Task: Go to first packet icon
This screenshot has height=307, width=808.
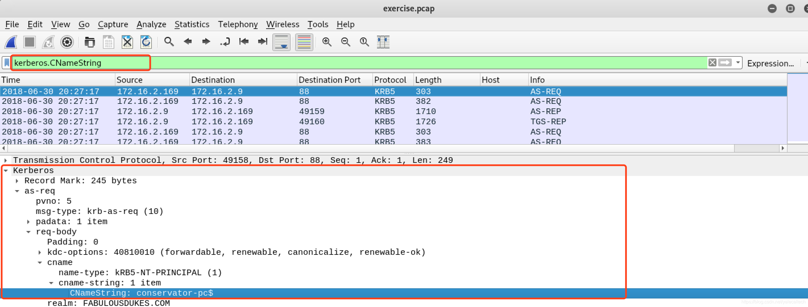Action: coord(243,42)
